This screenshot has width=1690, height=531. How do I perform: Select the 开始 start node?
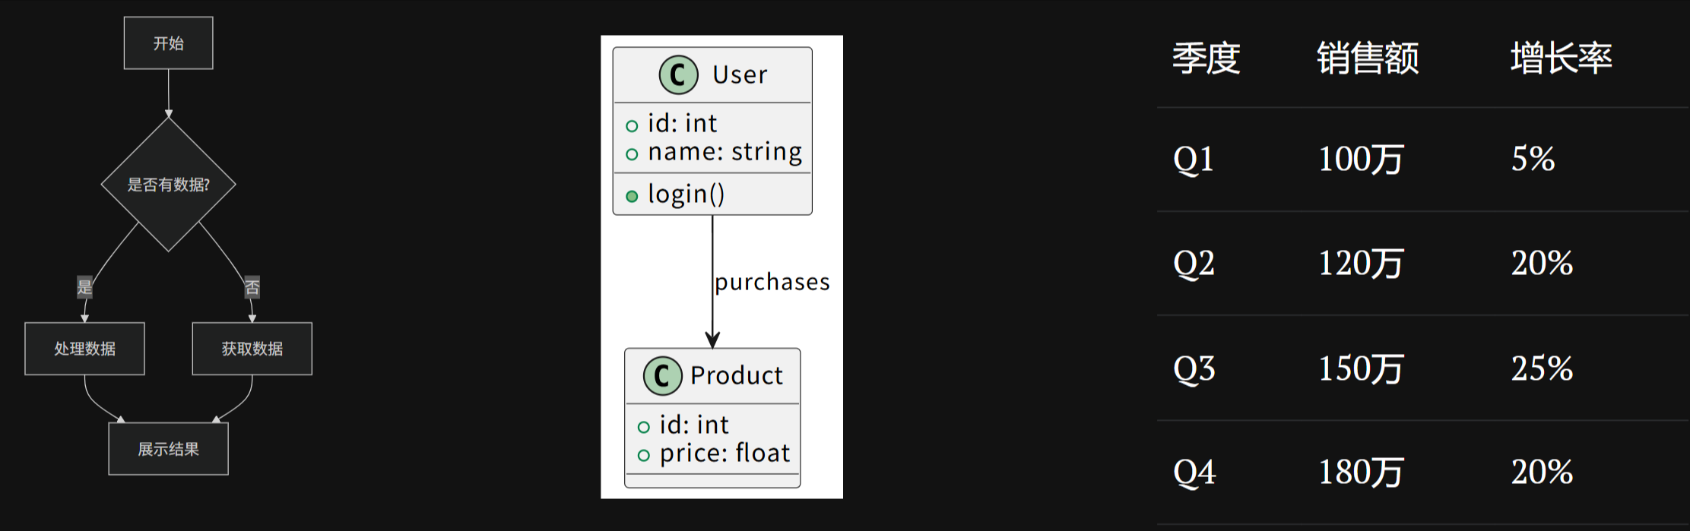click(169, 43)
